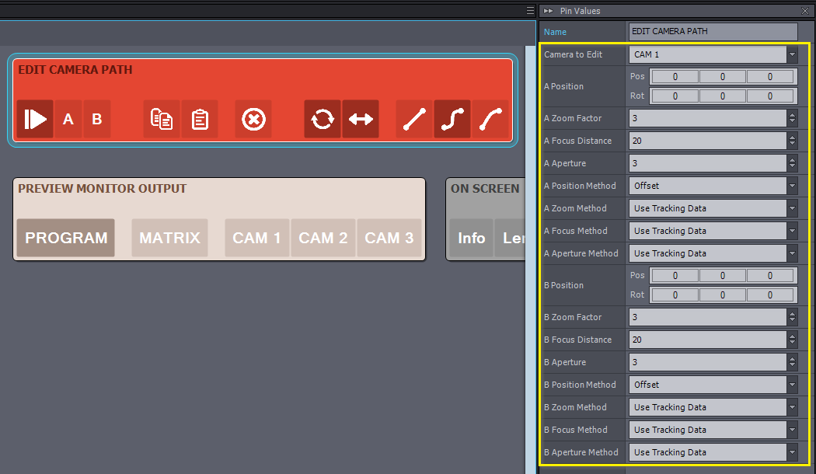Click the paste clipboard icon
816x474 pixels.
point(200,119)
